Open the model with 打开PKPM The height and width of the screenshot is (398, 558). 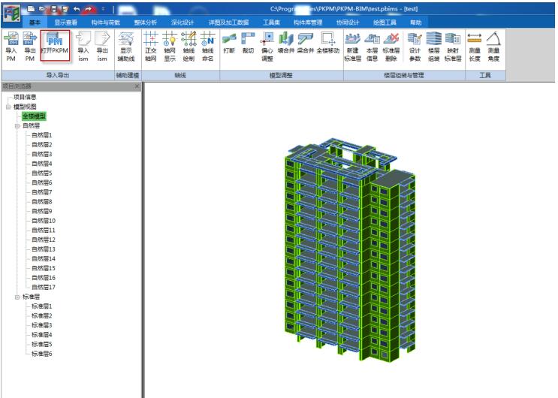point(55,46)
